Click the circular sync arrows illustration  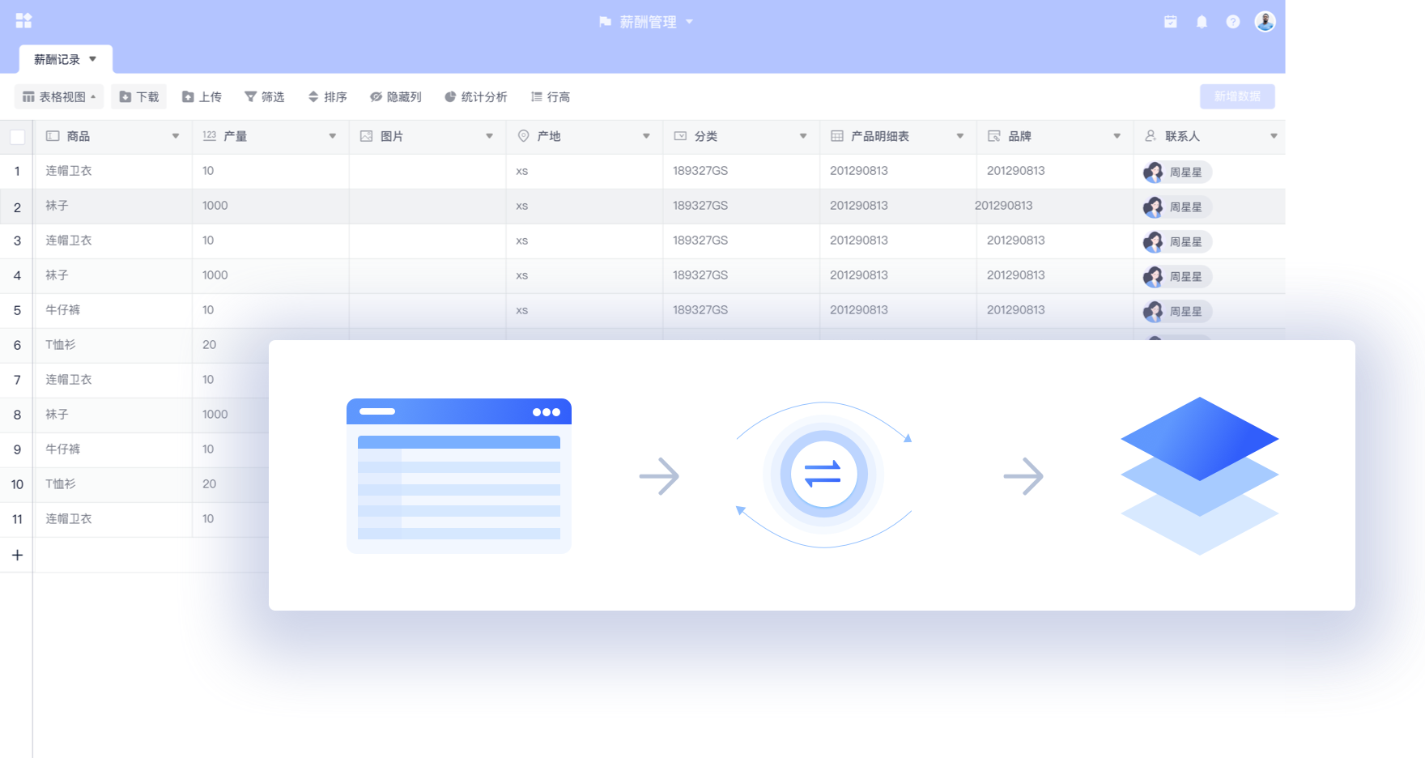coord(824,475)
